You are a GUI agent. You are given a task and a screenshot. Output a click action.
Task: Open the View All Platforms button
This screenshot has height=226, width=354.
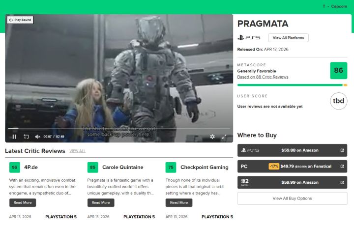point(288,38)
